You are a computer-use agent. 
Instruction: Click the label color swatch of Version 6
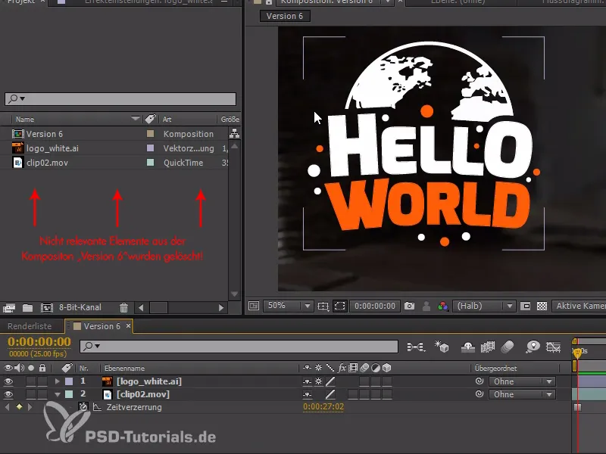(150, 134)
